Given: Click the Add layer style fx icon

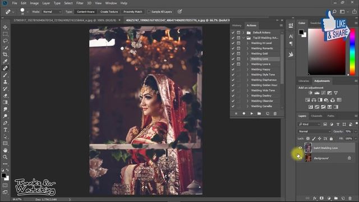Looking at the screenshot, I should click(315, 198).
